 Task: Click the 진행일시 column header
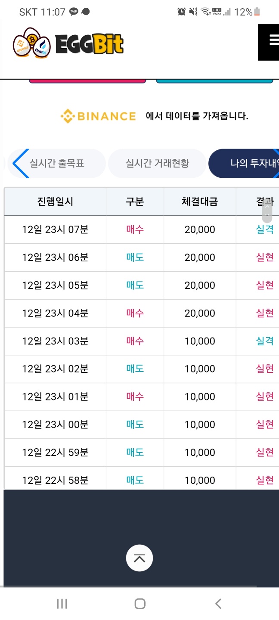pyautogui.click(x=55, y=201)
